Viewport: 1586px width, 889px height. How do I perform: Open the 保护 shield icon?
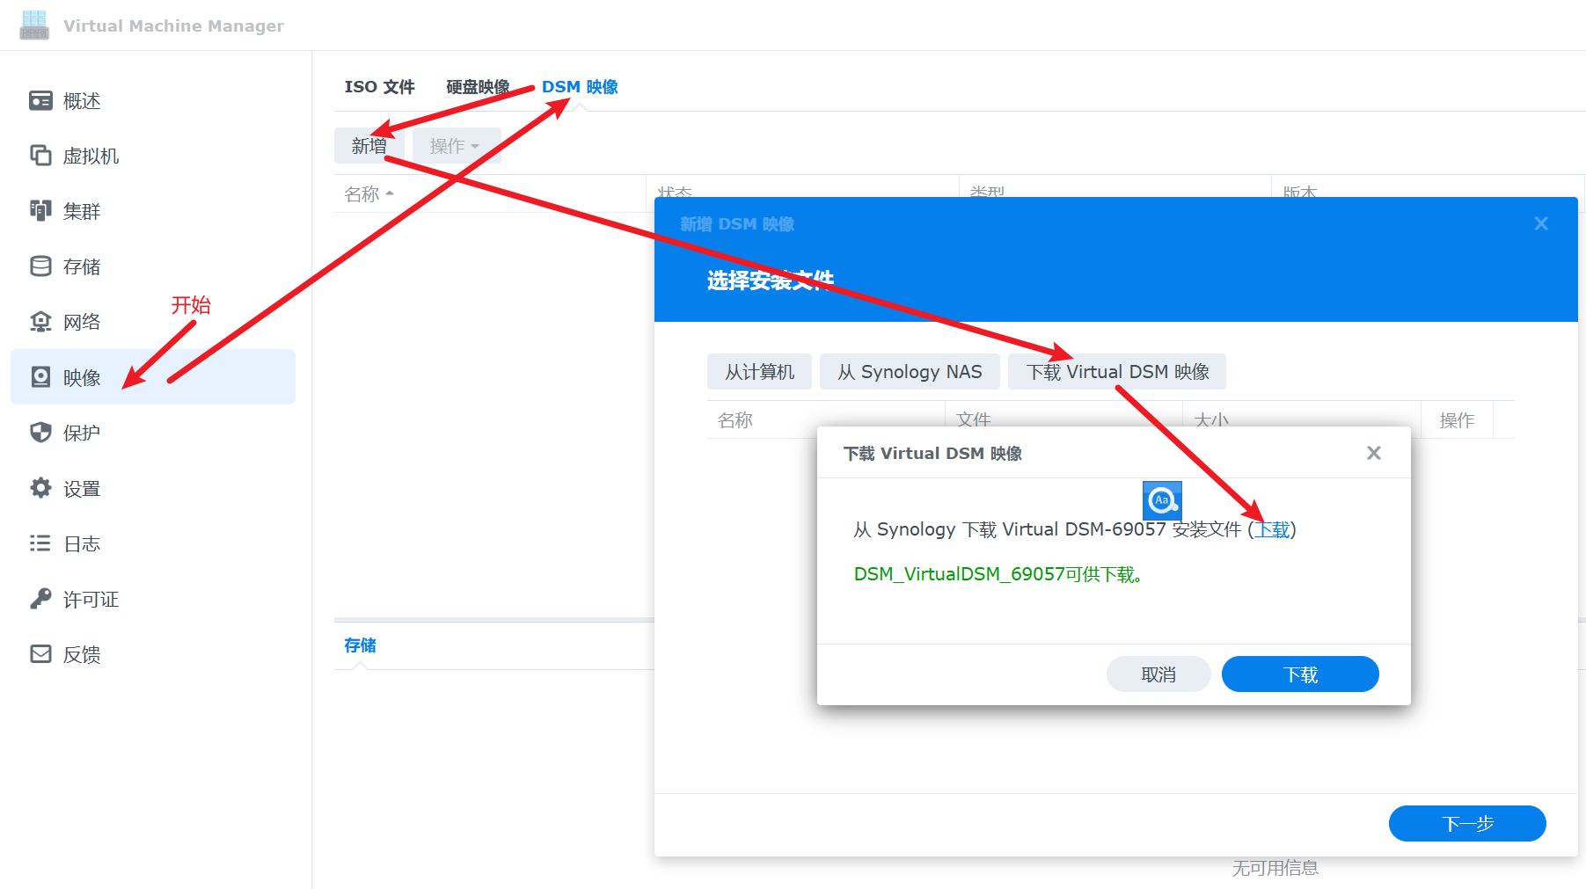[40, 432]
